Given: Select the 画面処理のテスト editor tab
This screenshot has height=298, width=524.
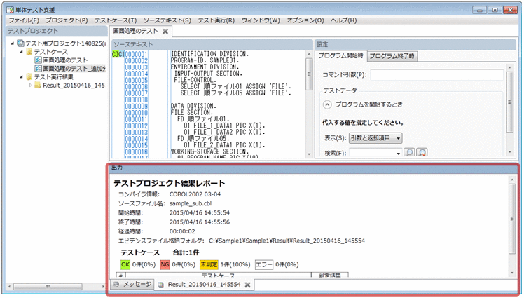Looking at the screenshot, I should [x=135, y=31].
